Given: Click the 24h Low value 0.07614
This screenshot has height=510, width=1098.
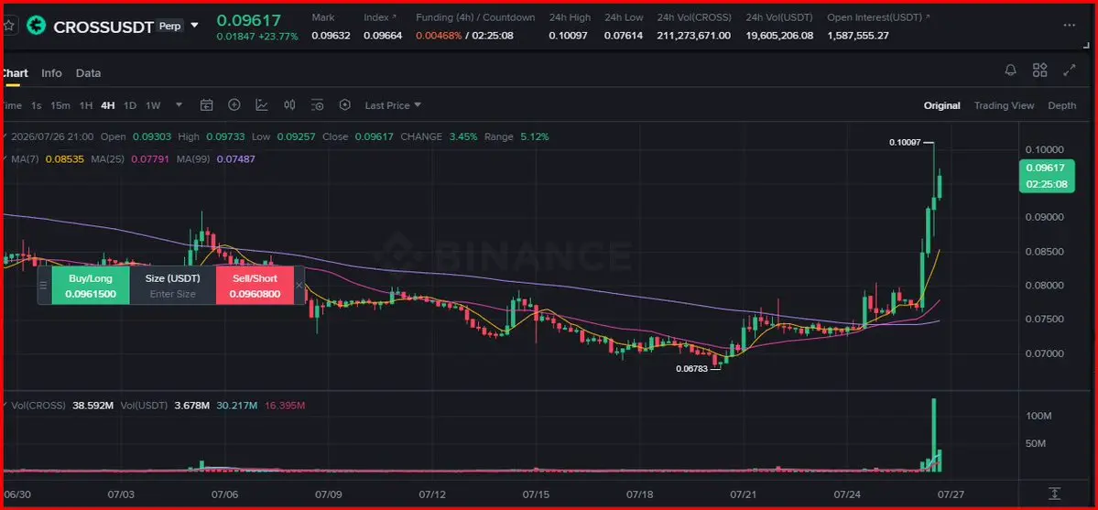Looking at the screenshot, I should click(625, 35).
